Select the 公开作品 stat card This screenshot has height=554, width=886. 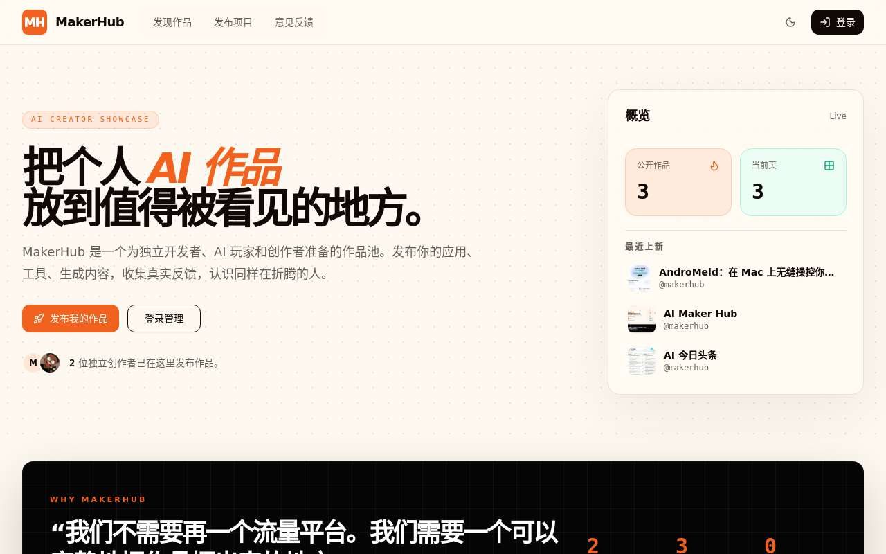pyautogui.click(x=678, y=182)
